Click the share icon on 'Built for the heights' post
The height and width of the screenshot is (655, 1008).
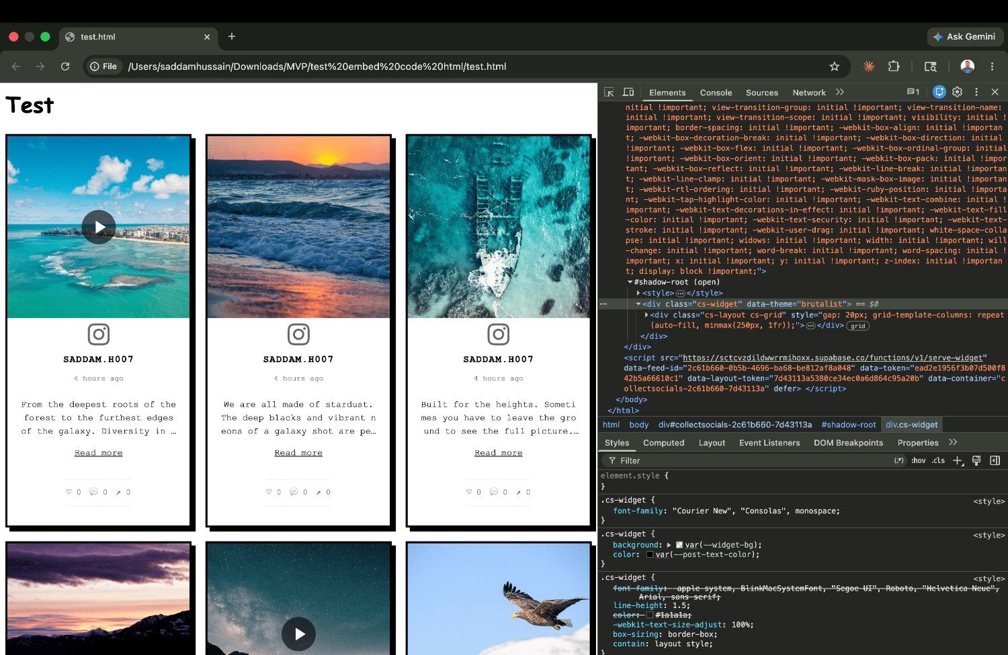[x=518, y=493]
